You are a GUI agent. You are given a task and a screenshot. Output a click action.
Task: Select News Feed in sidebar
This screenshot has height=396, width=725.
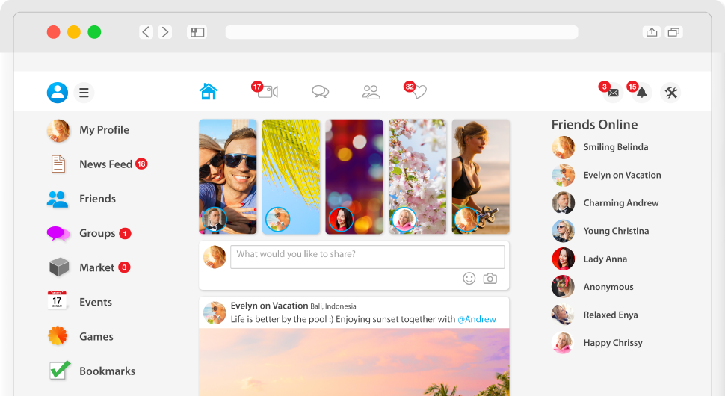(105, 164)
